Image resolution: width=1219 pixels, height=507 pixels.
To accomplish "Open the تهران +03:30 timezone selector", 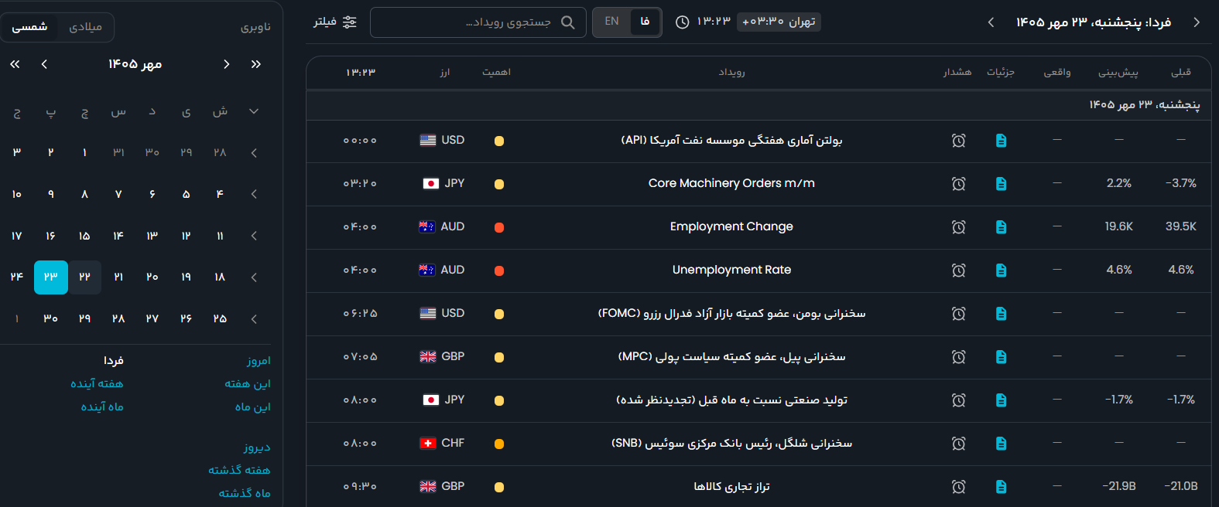I will coord(779,22).
